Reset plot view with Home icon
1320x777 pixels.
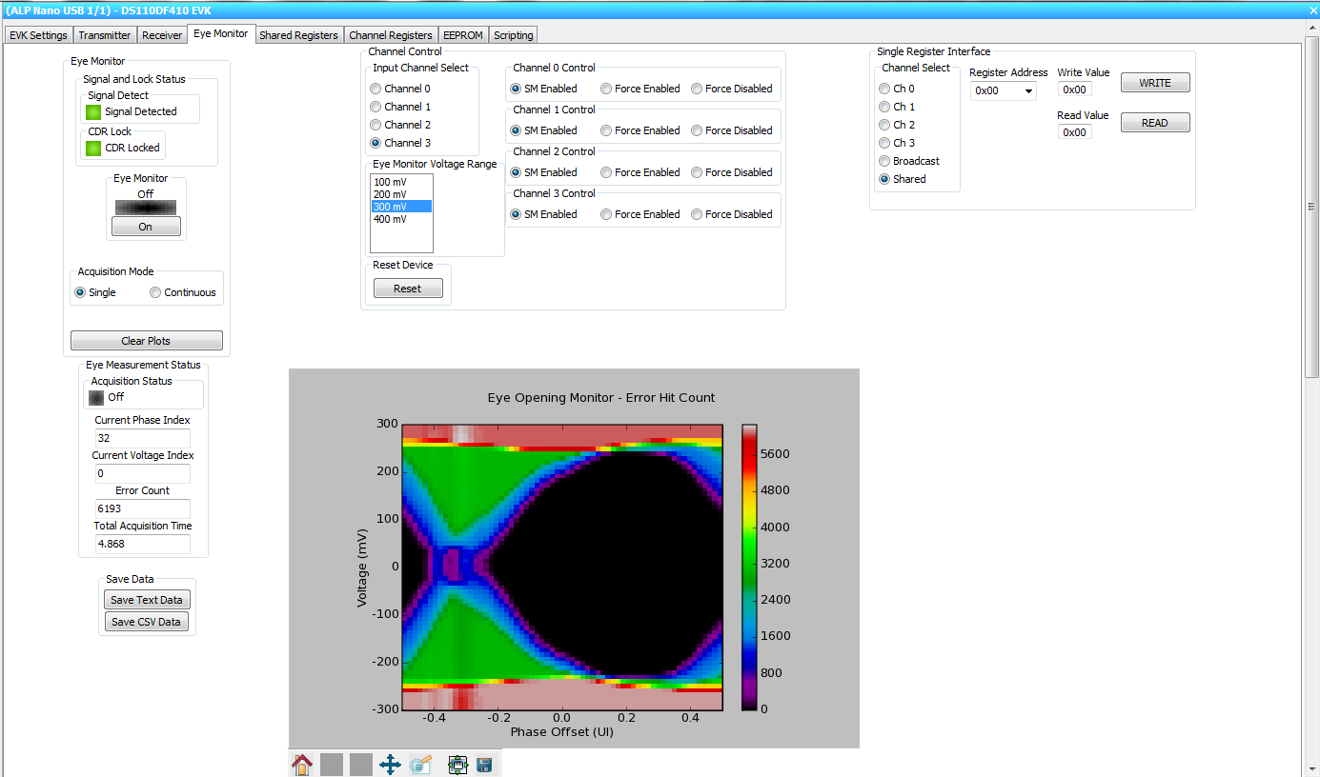pos(301,764)
